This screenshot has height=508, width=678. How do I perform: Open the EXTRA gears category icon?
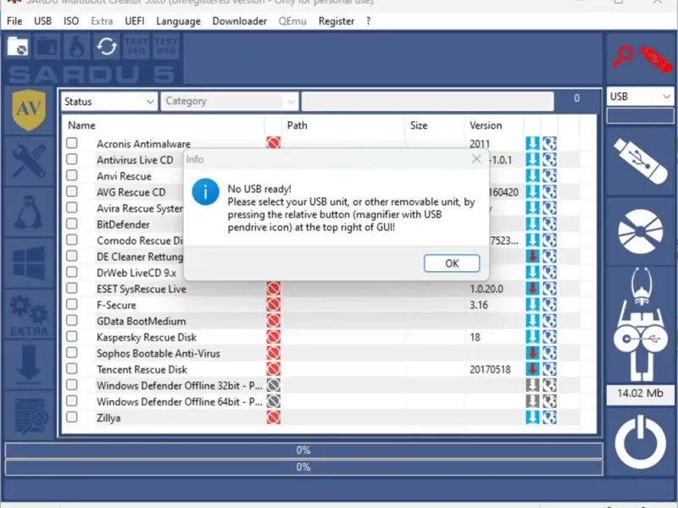pos(29,315)
